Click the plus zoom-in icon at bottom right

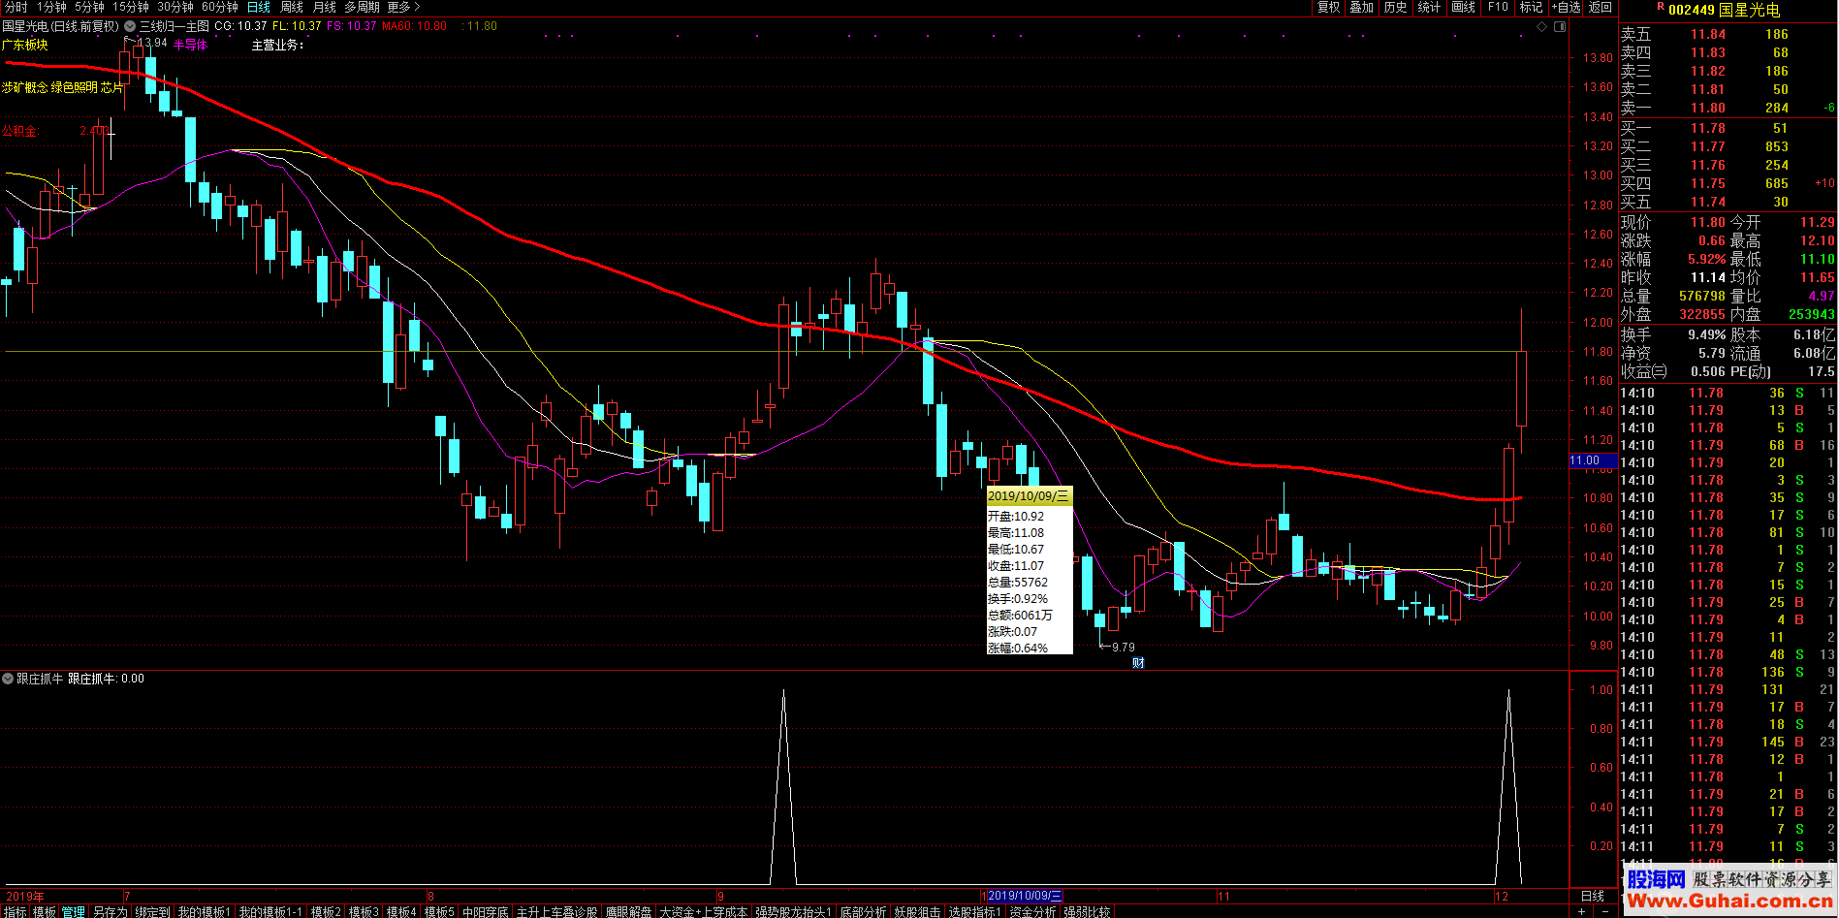point(1582,911)
